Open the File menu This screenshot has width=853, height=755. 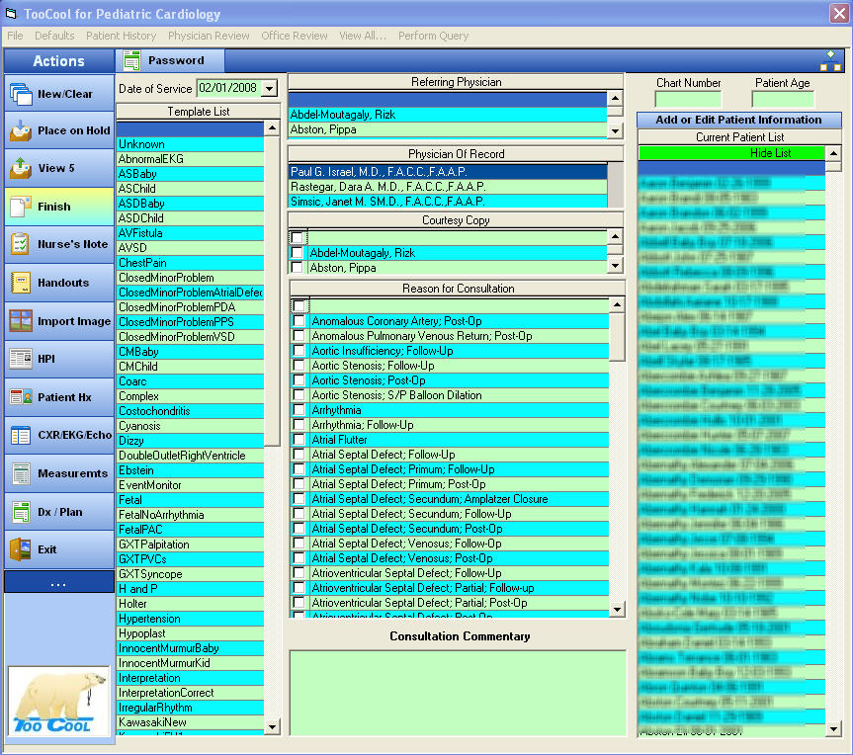pos(15,36)
